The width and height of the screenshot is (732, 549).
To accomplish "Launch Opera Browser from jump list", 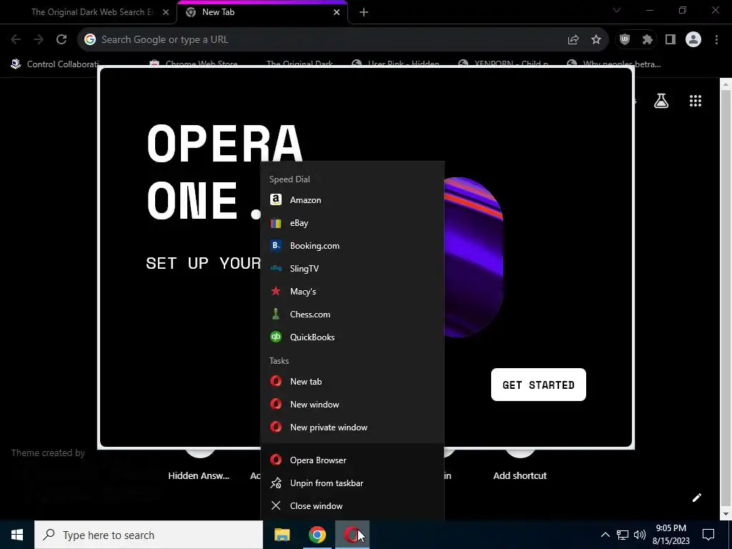I will click(352, 460).
